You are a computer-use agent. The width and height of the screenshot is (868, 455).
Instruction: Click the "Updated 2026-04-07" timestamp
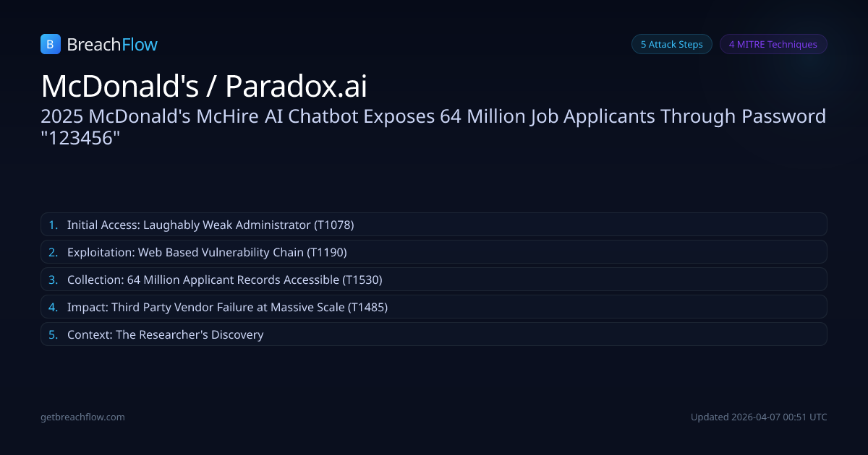coord(758,417)
